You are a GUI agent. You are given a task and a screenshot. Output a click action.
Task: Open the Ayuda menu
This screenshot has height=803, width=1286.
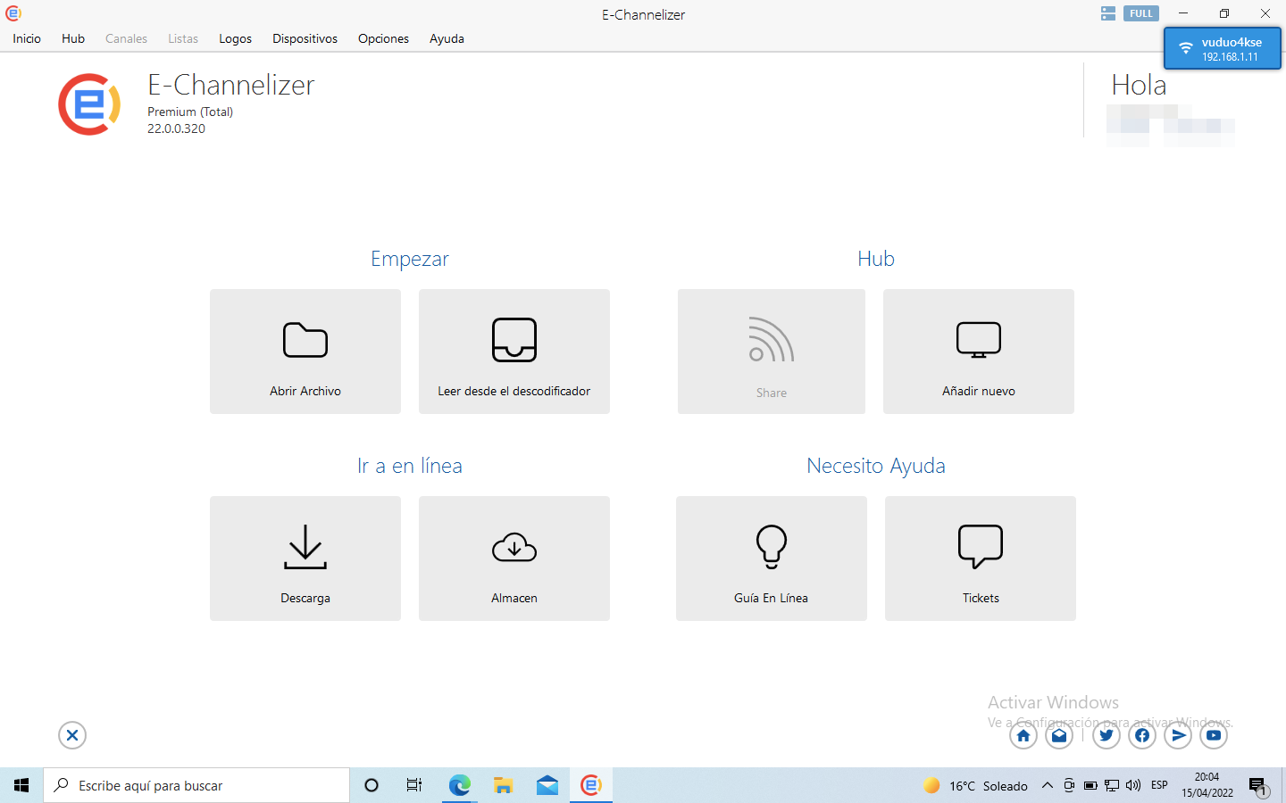[x=447, y=38]
